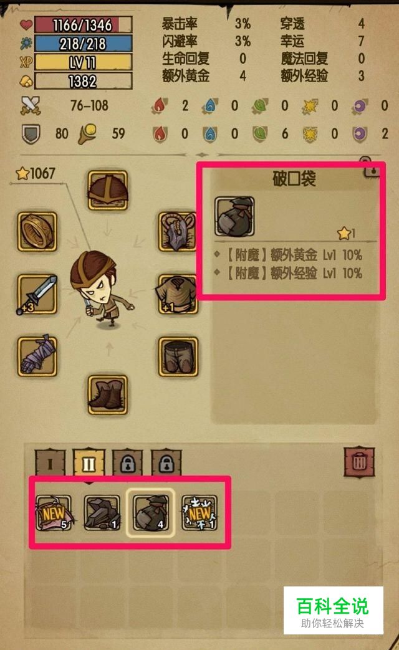Viewport: 399px width, 650px height.
Task: Select the necklace amulet equipment slot
Action: click(178, 231)
